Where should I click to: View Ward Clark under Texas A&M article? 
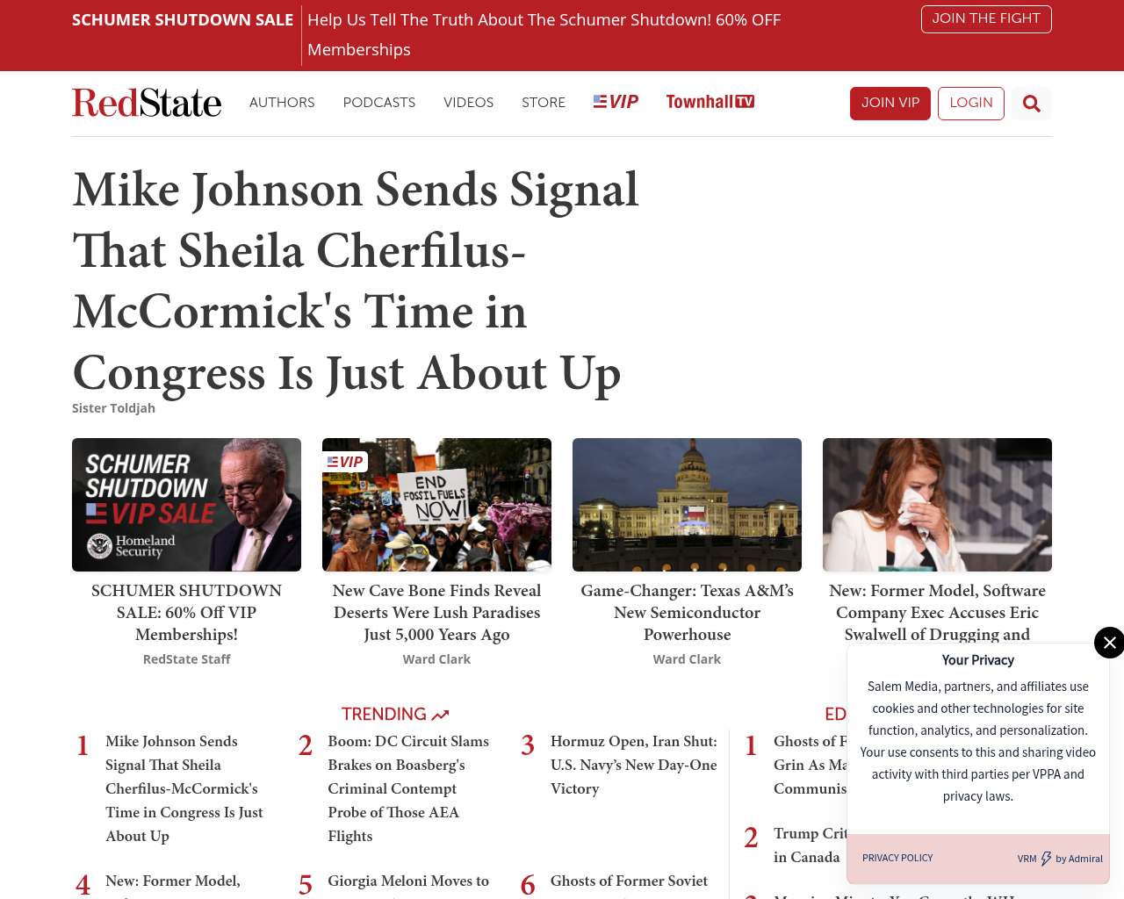tap(687, 659)
